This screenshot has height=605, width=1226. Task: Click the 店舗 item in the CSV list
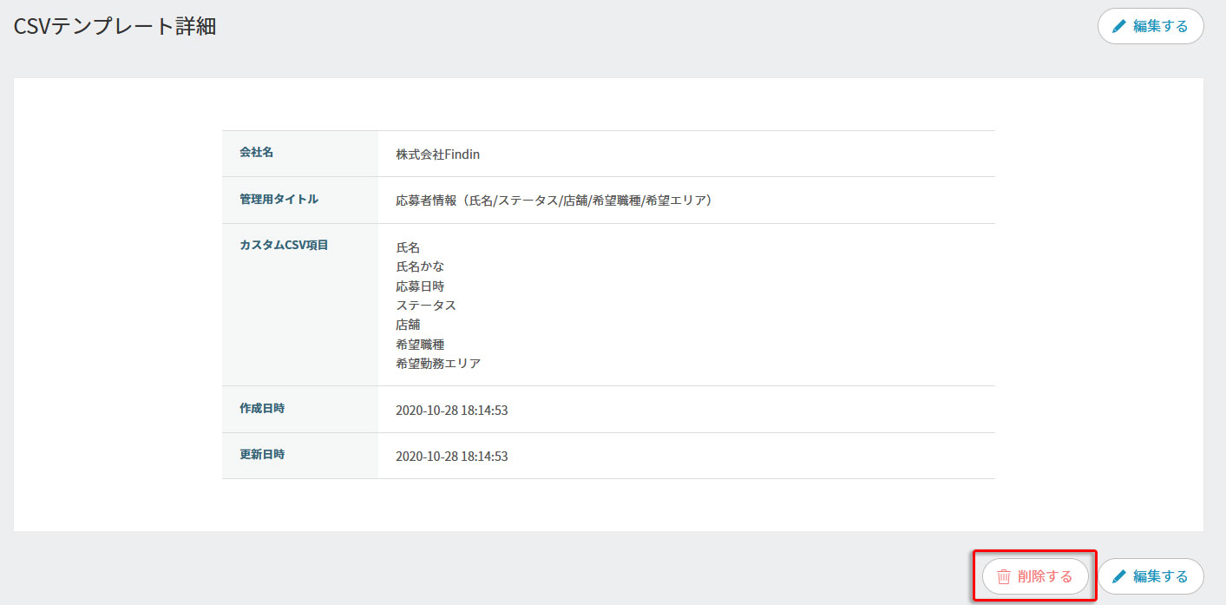[408, 325]
